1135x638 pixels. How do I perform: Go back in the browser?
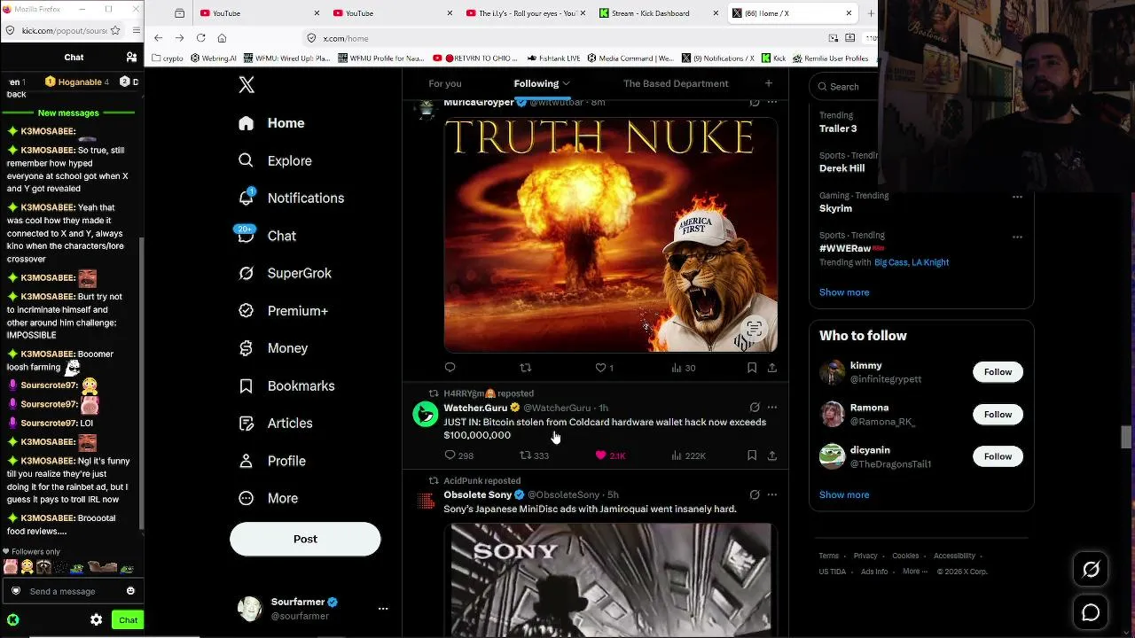coord(158,38)
